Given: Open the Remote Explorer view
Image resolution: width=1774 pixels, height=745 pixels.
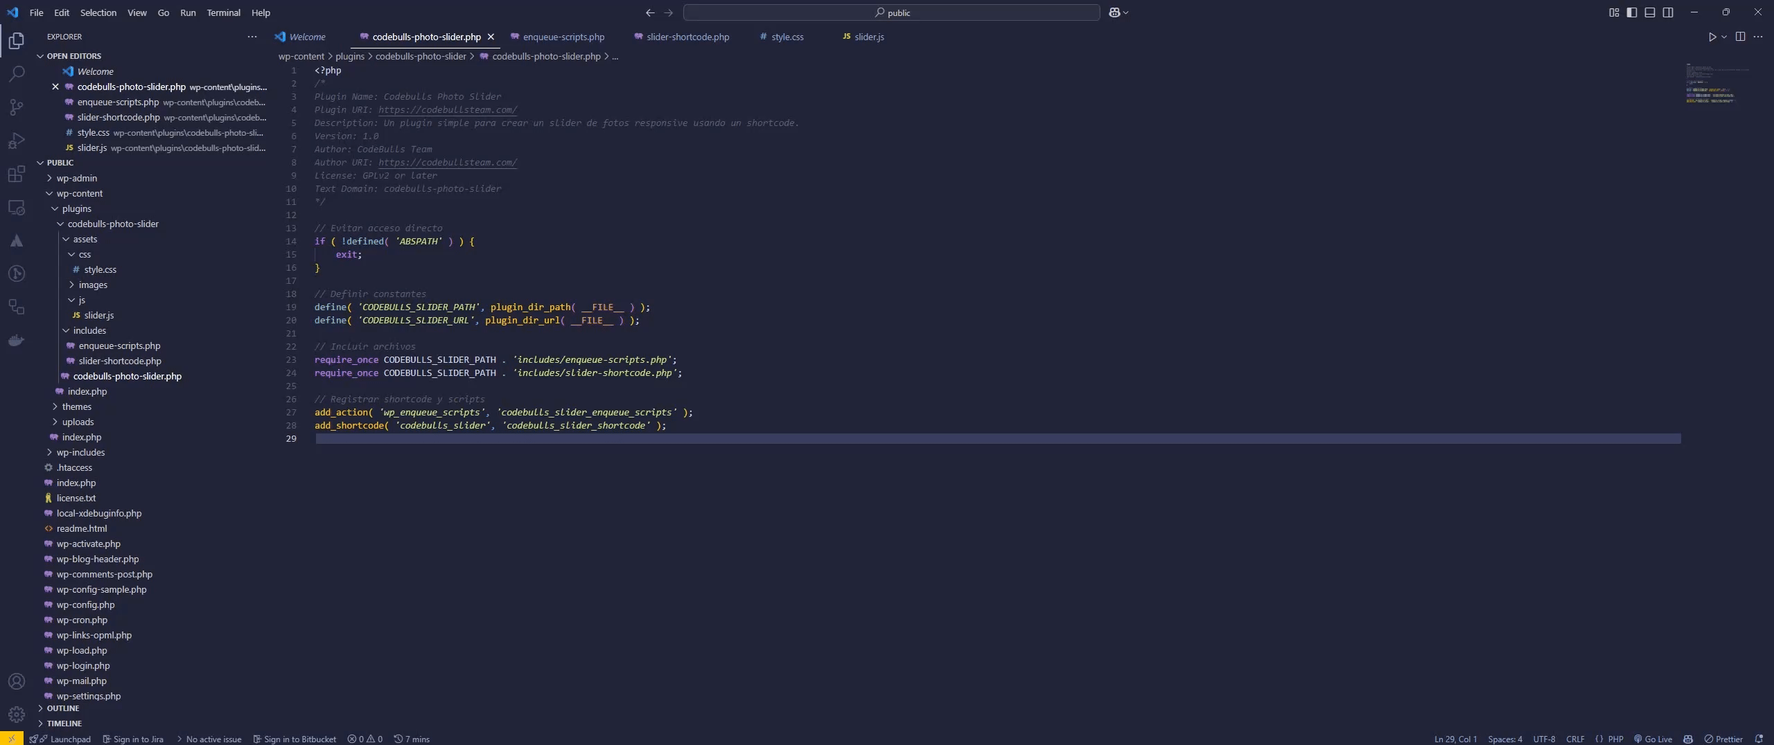Looking at the screenshot, I should [x=17, y=207].
